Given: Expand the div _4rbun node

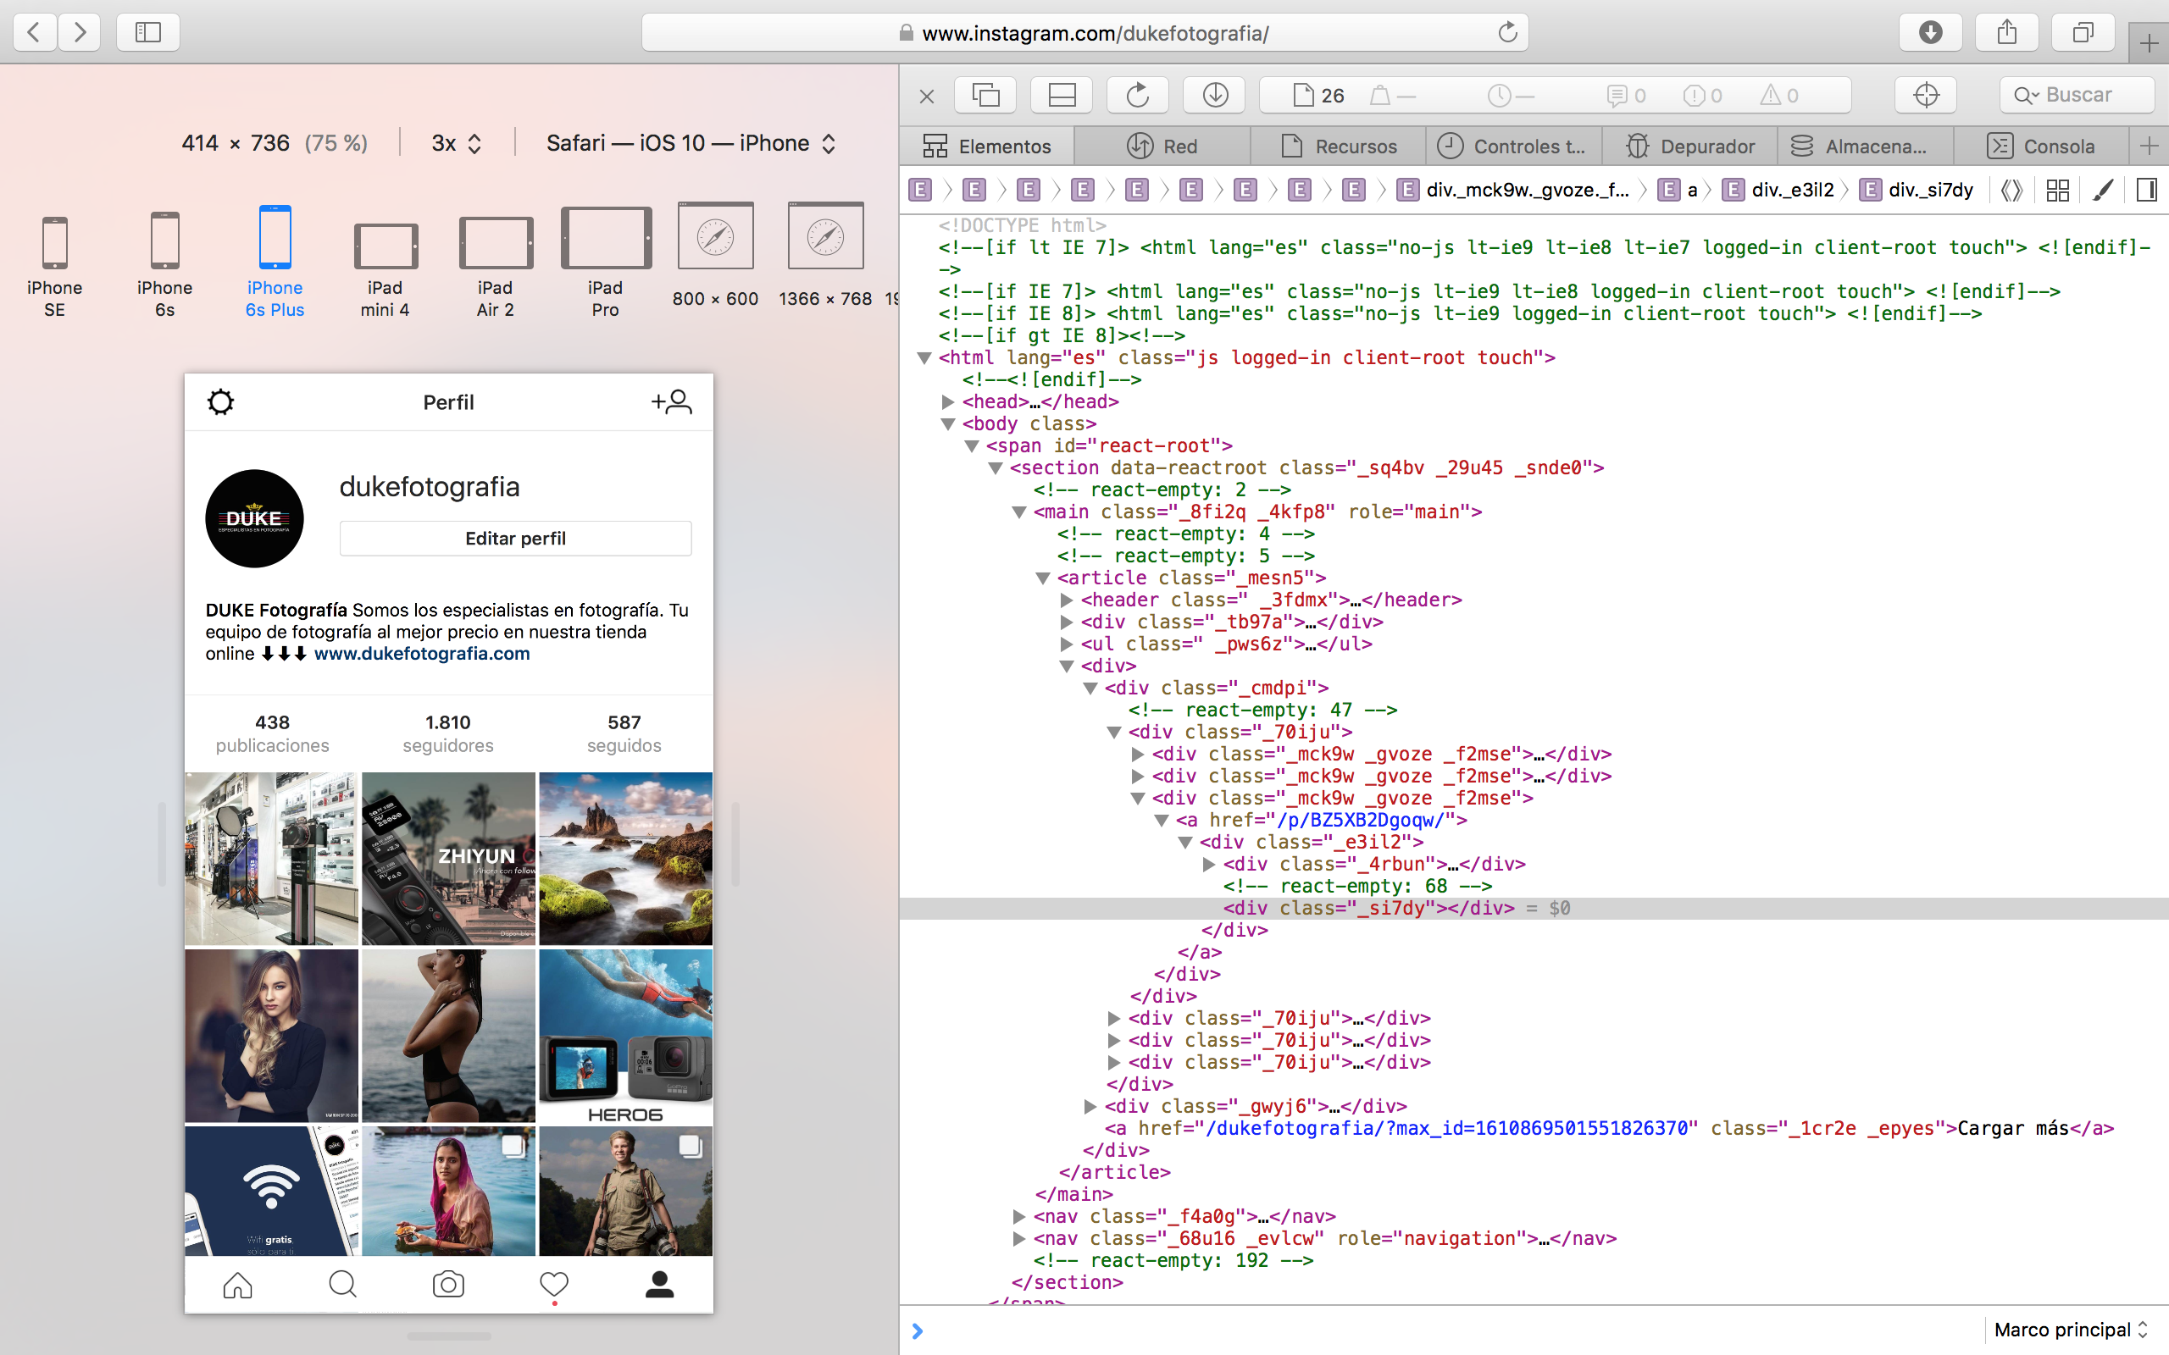Looking at the screenshot, I should tap(1209, 865).
